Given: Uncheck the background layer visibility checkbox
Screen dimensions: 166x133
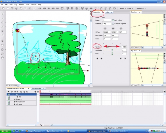Looking at the screenshot, I should (9, 102).
